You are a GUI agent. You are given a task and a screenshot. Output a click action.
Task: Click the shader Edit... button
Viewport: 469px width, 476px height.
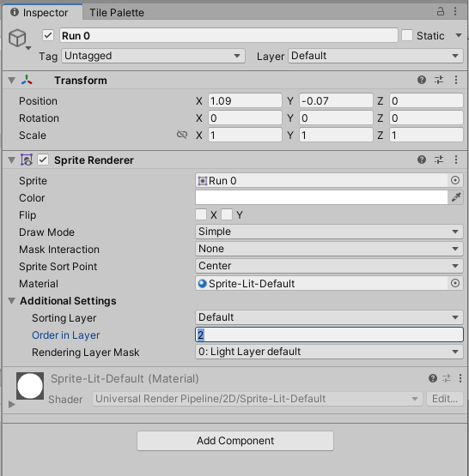(x=445, y=399)
